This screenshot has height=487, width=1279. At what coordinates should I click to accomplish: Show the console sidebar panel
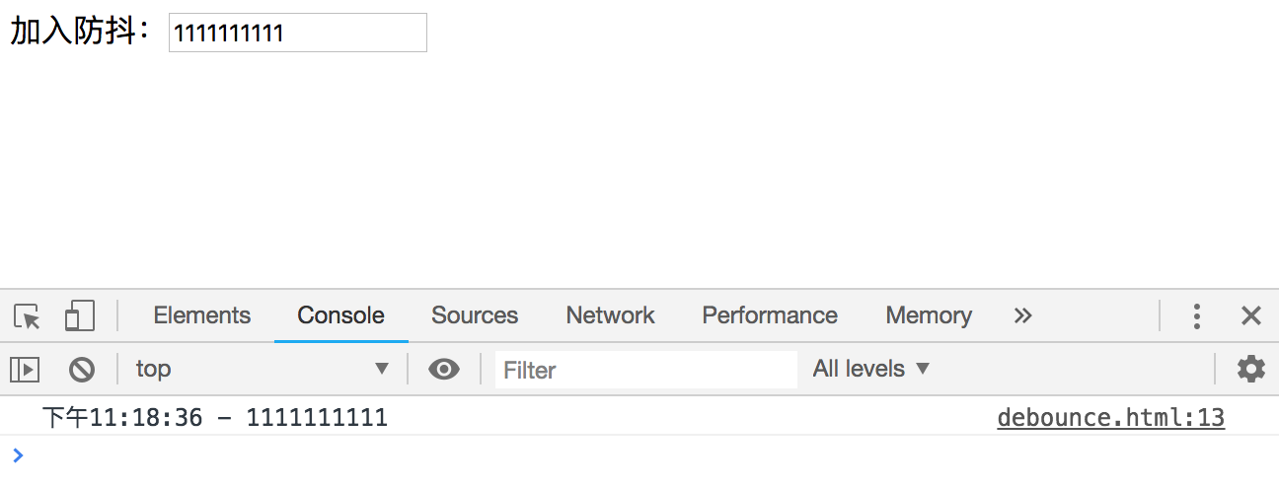tap(25, 370)
